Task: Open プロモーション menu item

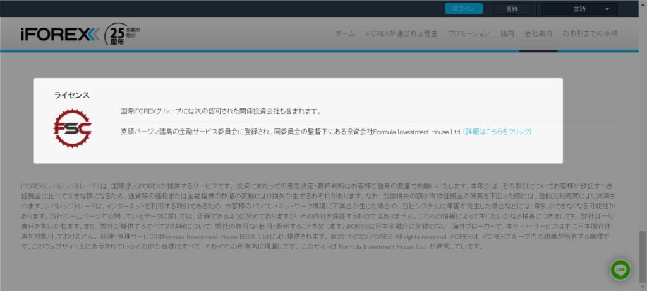Action: coord(468,34)
